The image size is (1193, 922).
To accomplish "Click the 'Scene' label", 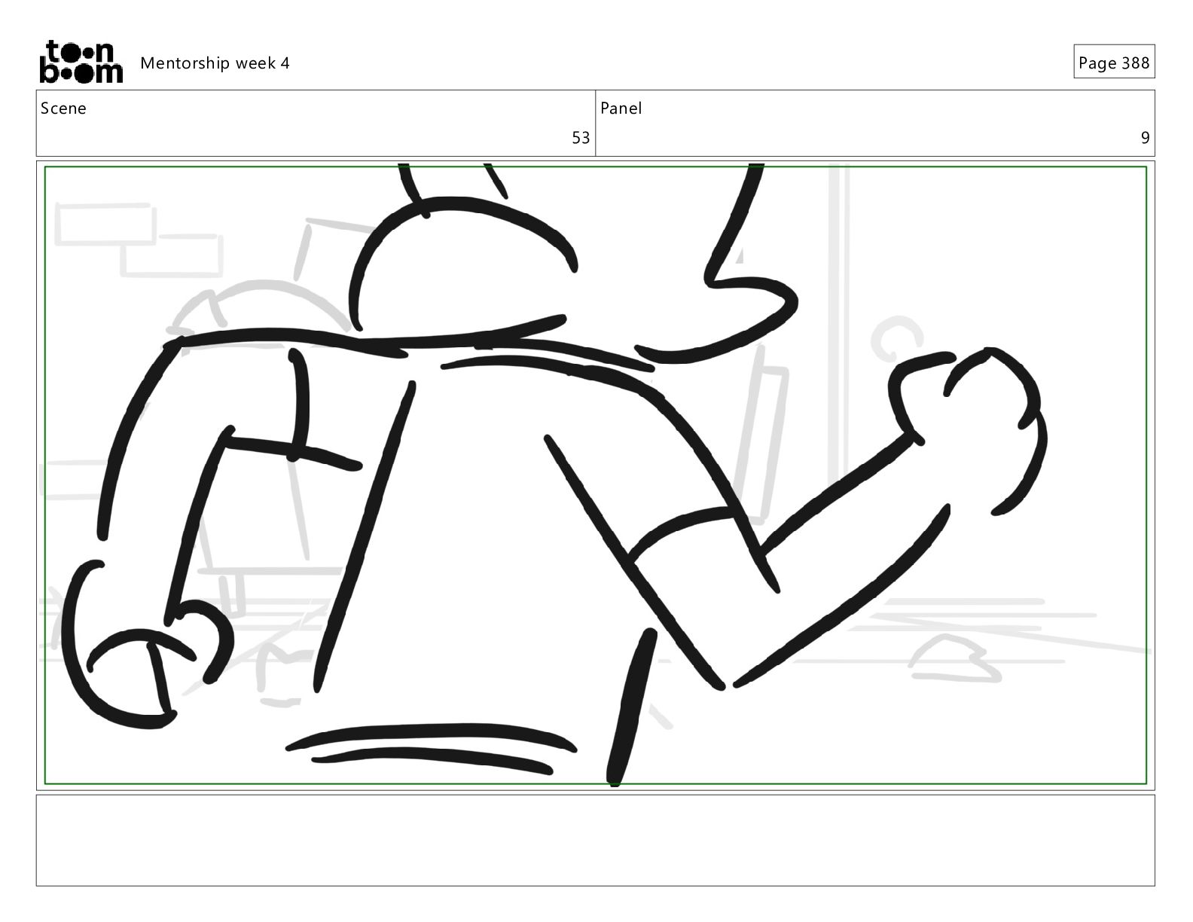I will tap(63, 108).
